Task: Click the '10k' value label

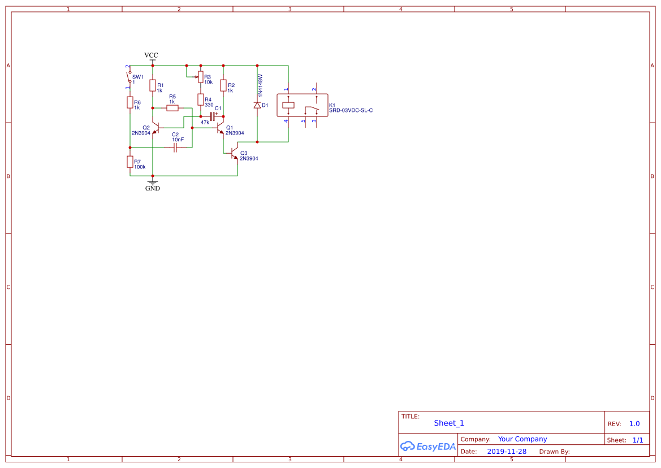Action: [x=208, y=82]
